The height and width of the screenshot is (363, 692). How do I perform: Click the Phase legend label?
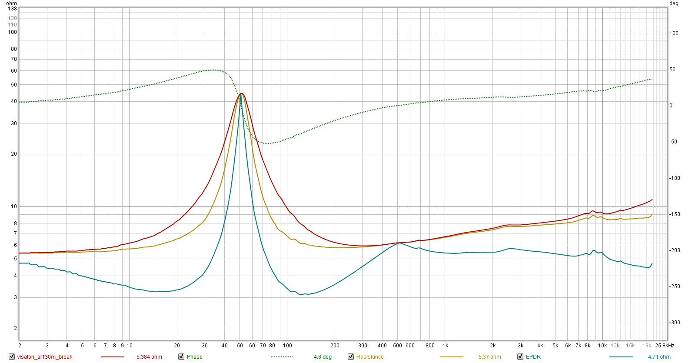coord(195,357)
